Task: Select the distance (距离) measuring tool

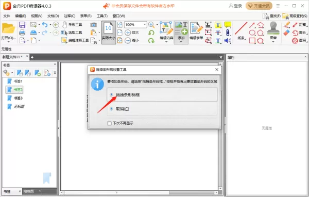Action: point(300,25)
